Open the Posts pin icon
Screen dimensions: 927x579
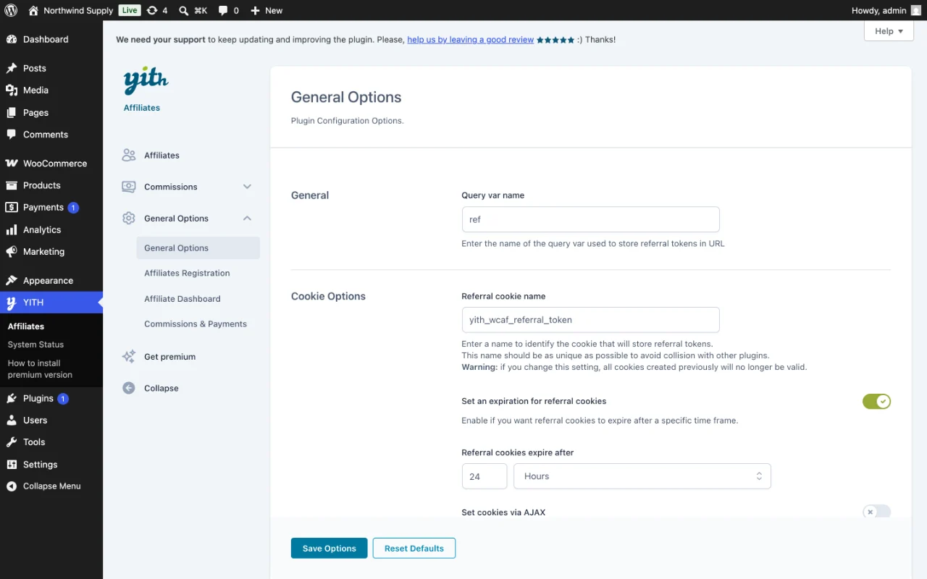[x=12, y=68]
